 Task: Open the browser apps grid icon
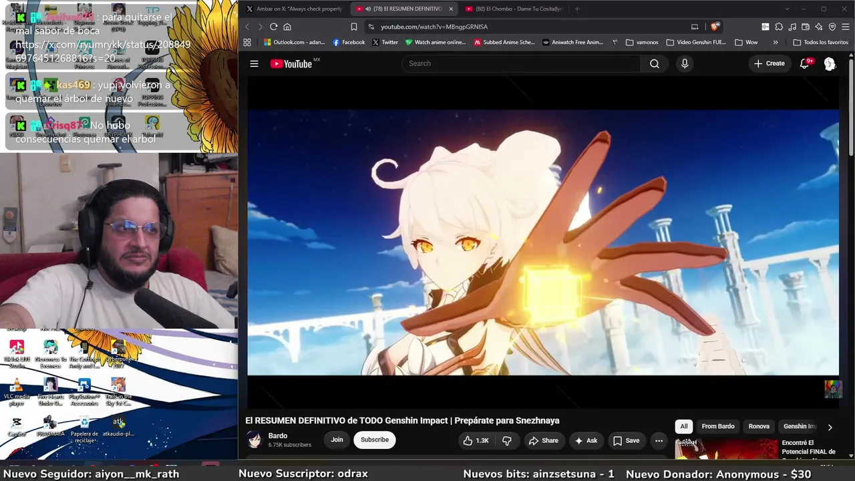point(247,42)
